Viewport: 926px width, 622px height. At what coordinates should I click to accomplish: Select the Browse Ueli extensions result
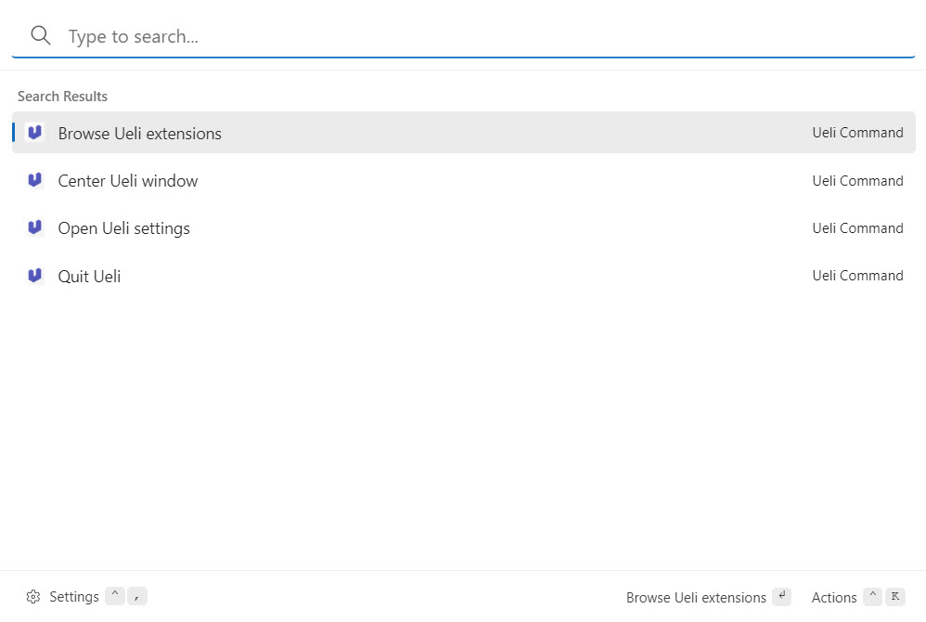[464, 133]
